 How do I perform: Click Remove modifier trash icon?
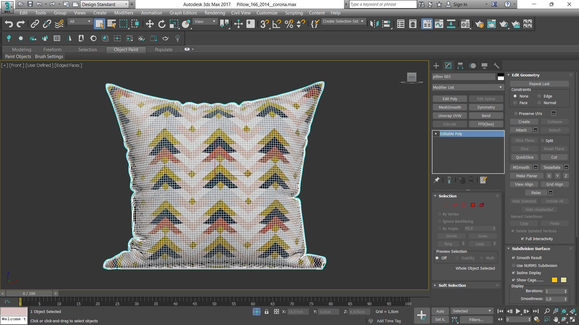pyautogui.click(x=471, y=180)
